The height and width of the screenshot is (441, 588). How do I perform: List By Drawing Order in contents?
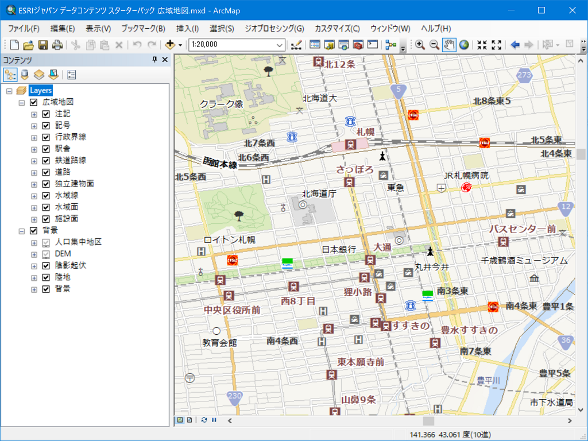(10, 75)
